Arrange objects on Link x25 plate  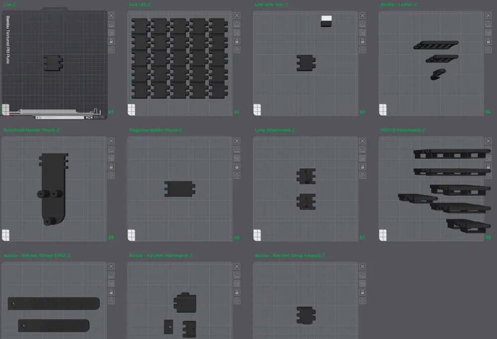coord(237,33)
